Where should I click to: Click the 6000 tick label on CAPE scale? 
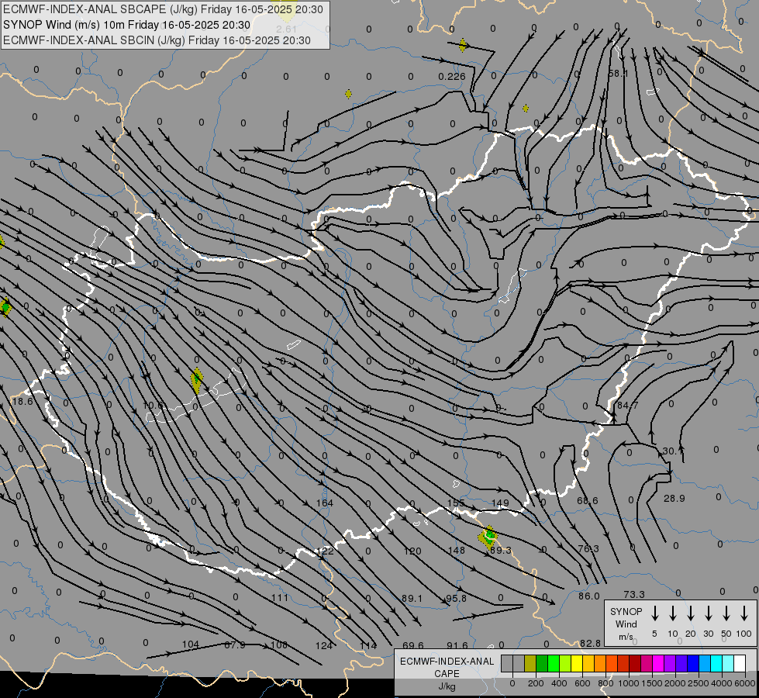[x=745, y=683]
